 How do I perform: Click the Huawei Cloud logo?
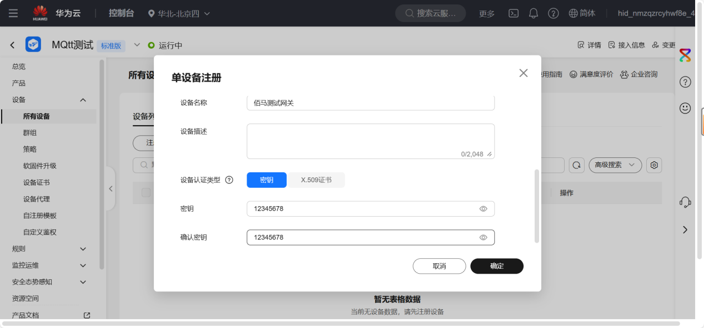40,13
